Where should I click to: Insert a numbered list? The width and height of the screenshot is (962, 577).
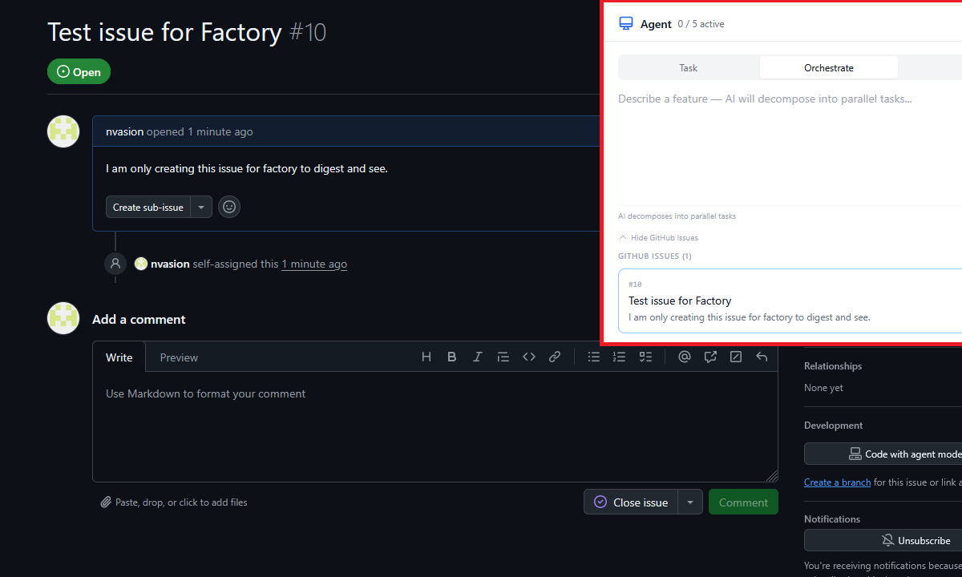point(619,357)
